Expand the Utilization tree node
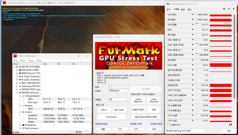The height and width of the screenshot is (135, 238). 20,125
